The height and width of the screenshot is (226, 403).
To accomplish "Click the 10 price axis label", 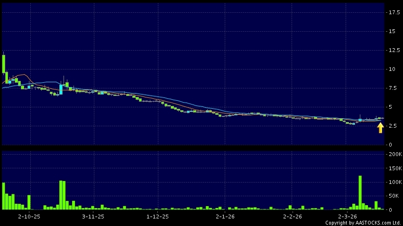I will [x=392, y=69].
